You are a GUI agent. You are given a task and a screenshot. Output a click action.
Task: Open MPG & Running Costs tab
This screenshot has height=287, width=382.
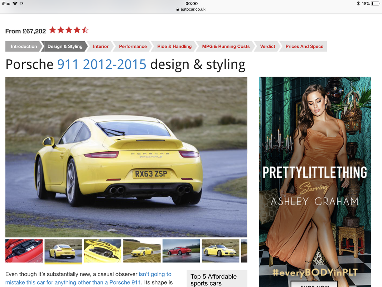(226, 46)
